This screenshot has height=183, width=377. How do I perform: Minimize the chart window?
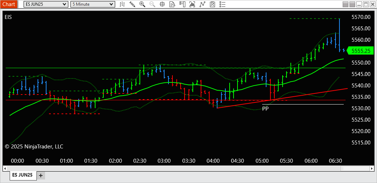click(x=359, y=4)
